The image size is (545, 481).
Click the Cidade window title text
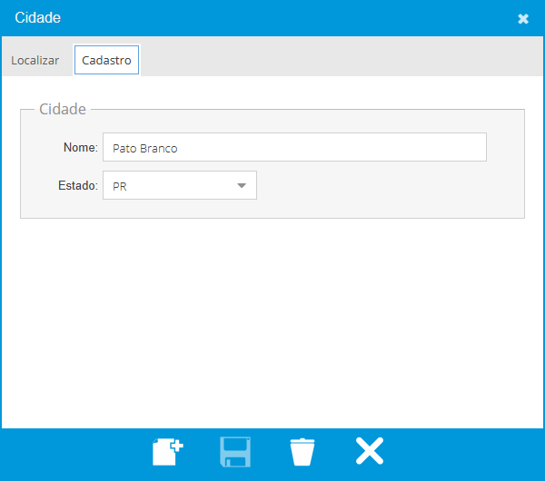click(38, 18)
